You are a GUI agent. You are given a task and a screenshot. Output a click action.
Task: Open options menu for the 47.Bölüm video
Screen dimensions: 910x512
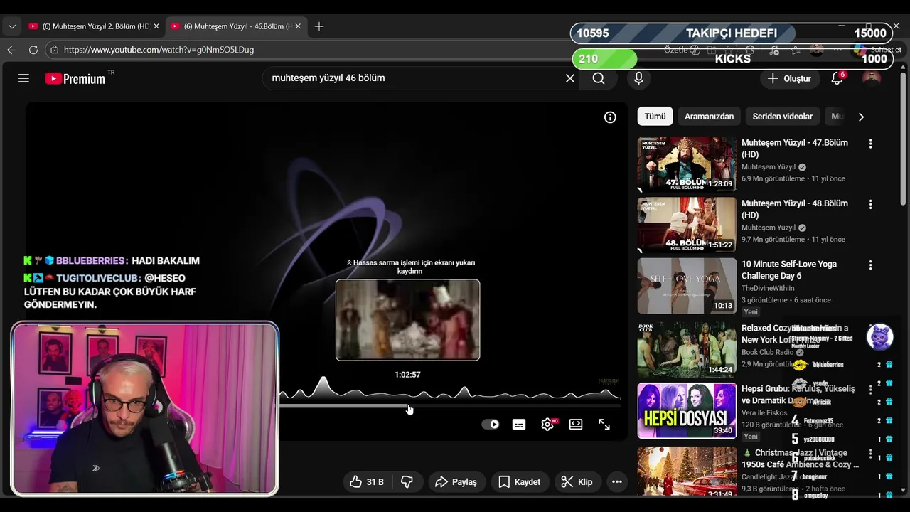(870, 144)
